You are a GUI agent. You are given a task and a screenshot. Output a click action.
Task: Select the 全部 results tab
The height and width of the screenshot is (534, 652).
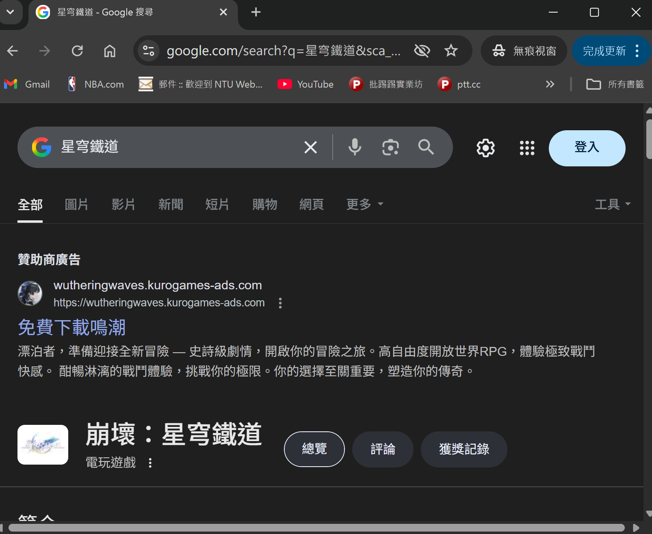(x=30, y=205)
